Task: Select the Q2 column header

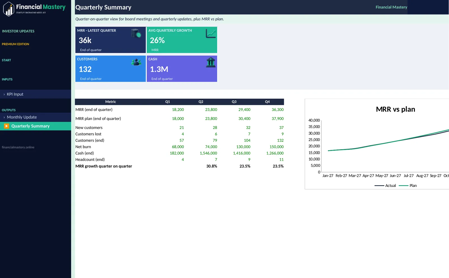Action: pyautogui.click(x=201, y=102)
